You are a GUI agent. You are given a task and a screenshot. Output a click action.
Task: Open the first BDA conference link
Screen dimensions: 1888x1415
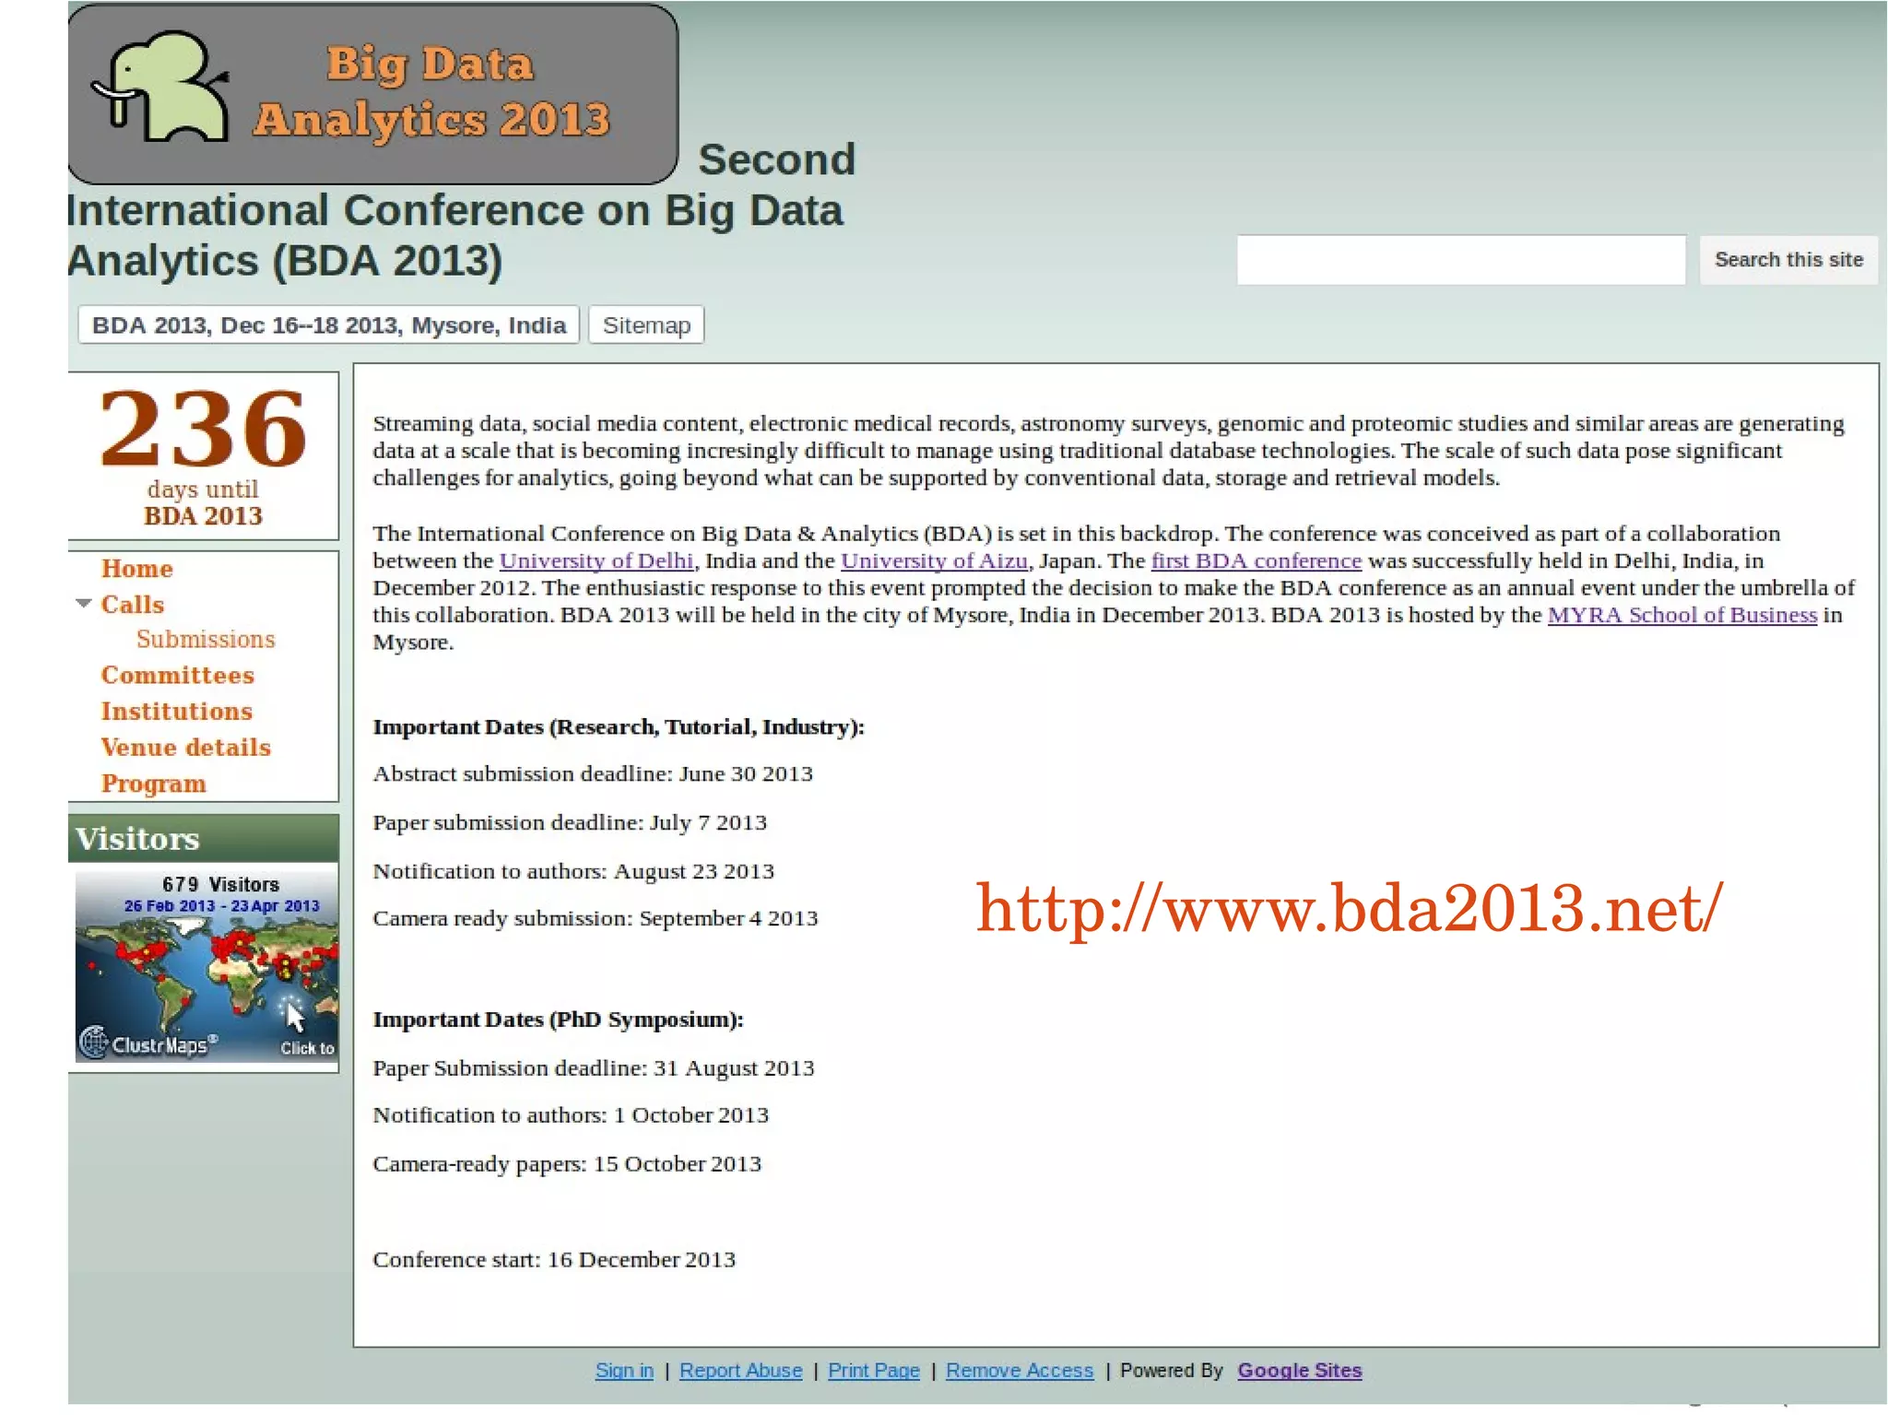point(1257,560)
